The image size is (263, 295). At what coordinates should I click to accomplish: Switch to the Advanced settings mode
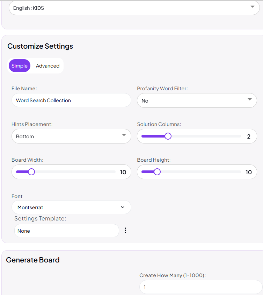click(48, 66)
